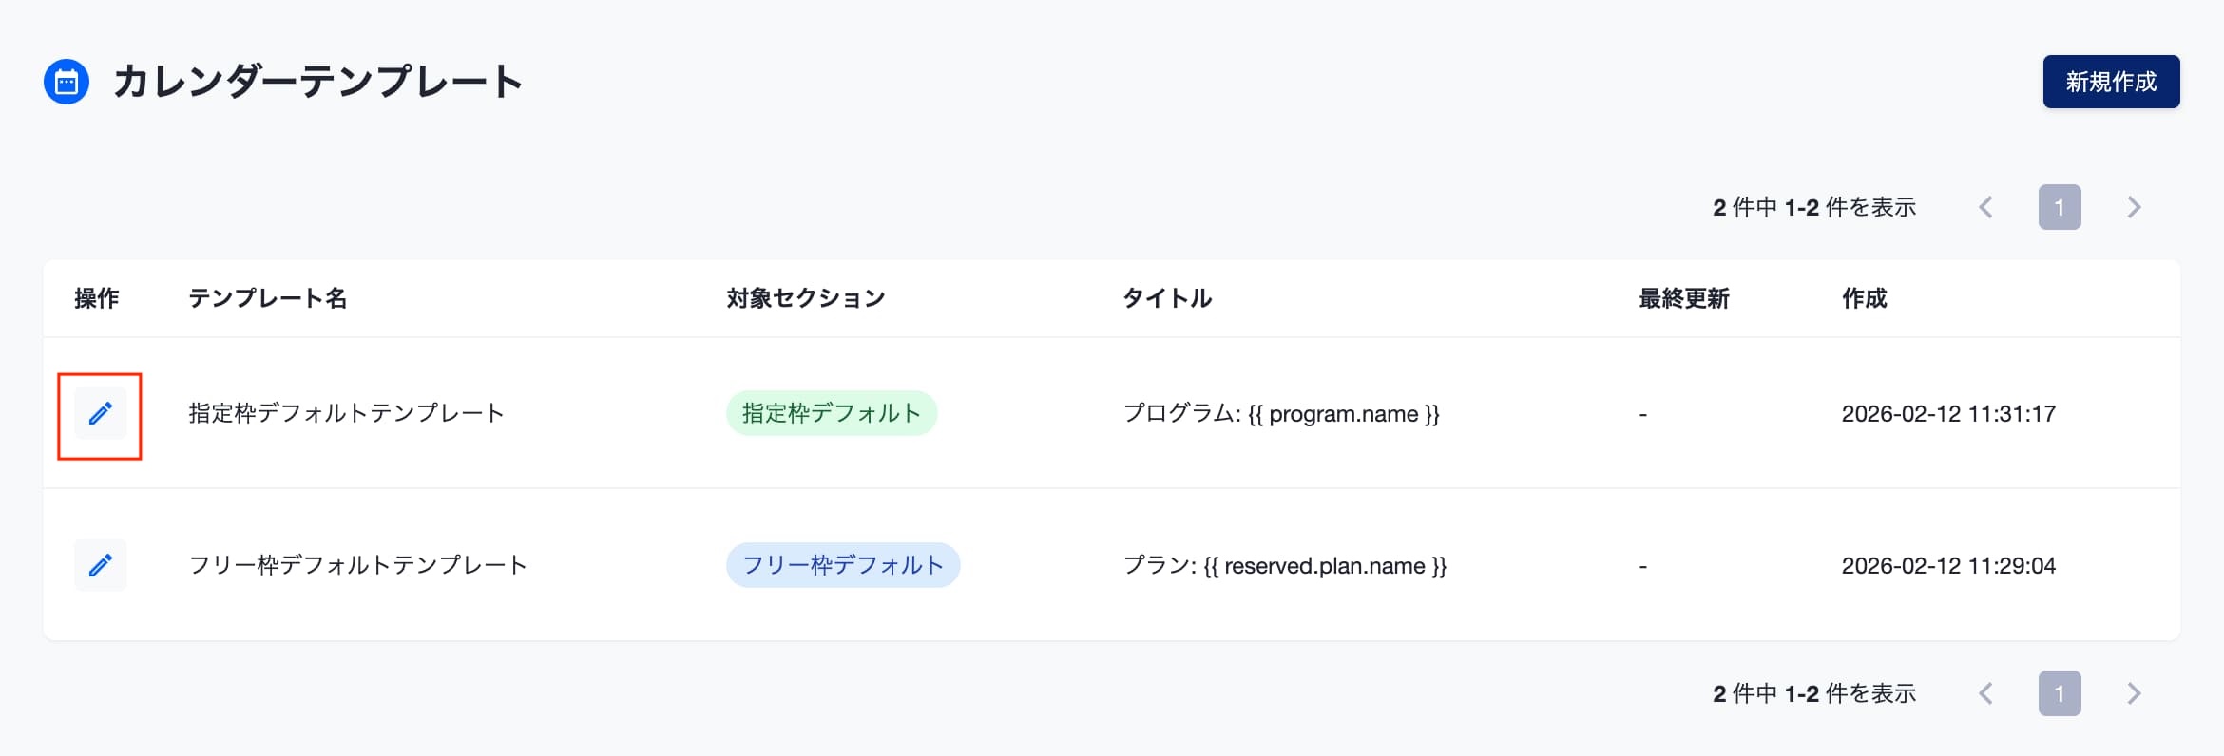Click the 新規作成 button
This screenshot has width=2224, height=756.
coord(2111,82)
